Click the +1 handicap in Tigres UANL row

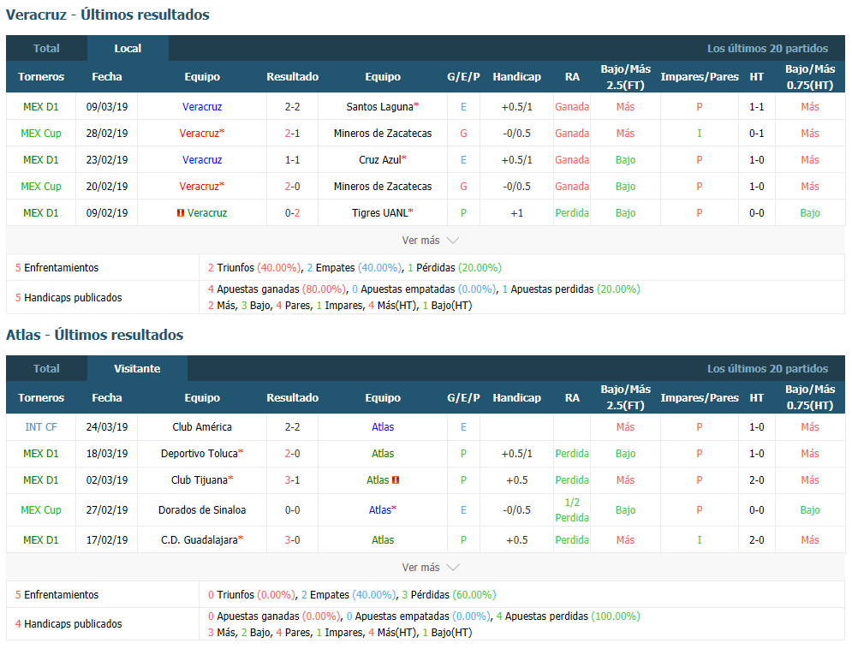[x=516, y=213]
